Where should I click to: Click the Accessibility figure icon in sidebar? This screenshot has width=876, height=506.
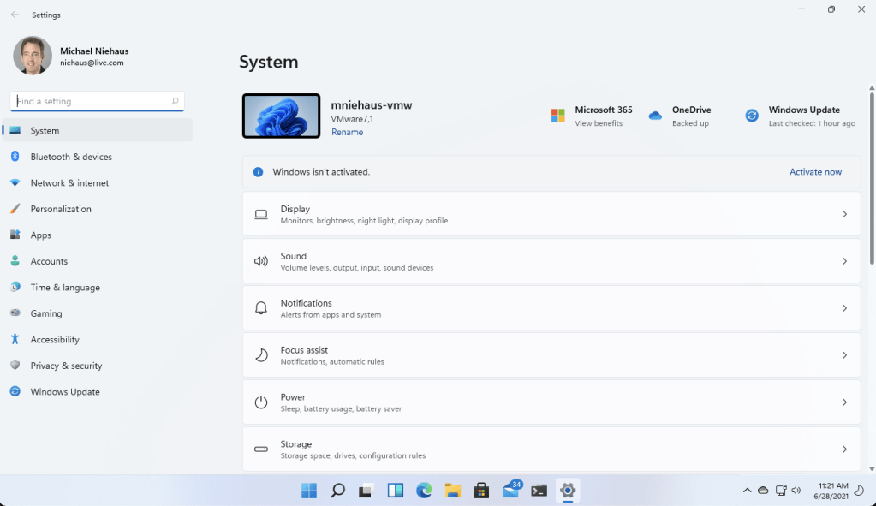tap(15, 340)
